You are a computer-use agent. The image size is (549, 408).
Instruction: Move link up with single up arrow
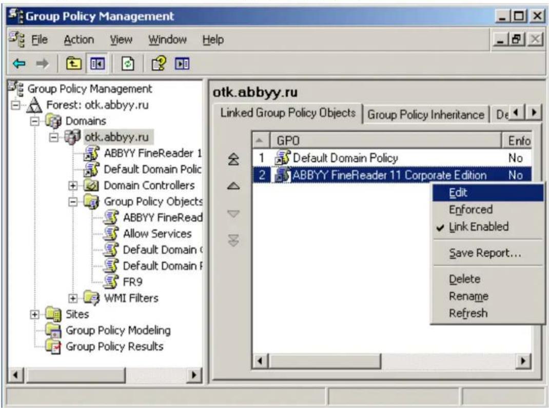click(233, 186)
